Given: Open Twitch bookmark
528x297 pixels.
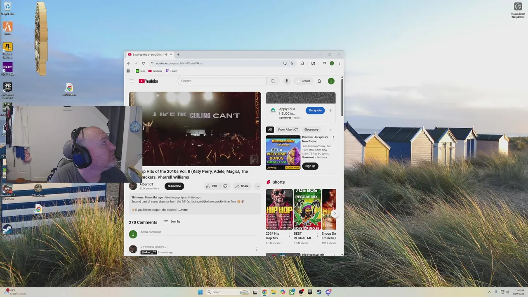Looking at the screenshot, I should tap(171, 71).
